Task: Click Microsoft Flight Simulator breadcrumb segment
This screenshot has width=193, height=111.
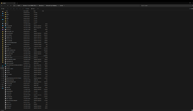Action: (52, 6)
